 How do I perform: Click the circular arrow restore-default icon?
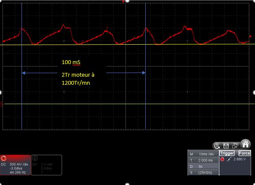tap(217, 146)
